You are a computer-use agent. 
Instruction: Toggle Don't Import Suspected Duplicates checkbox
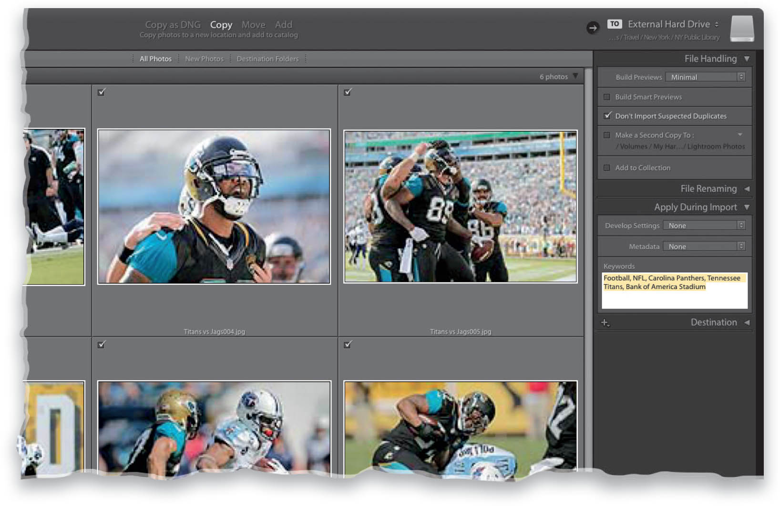[607, 116]
